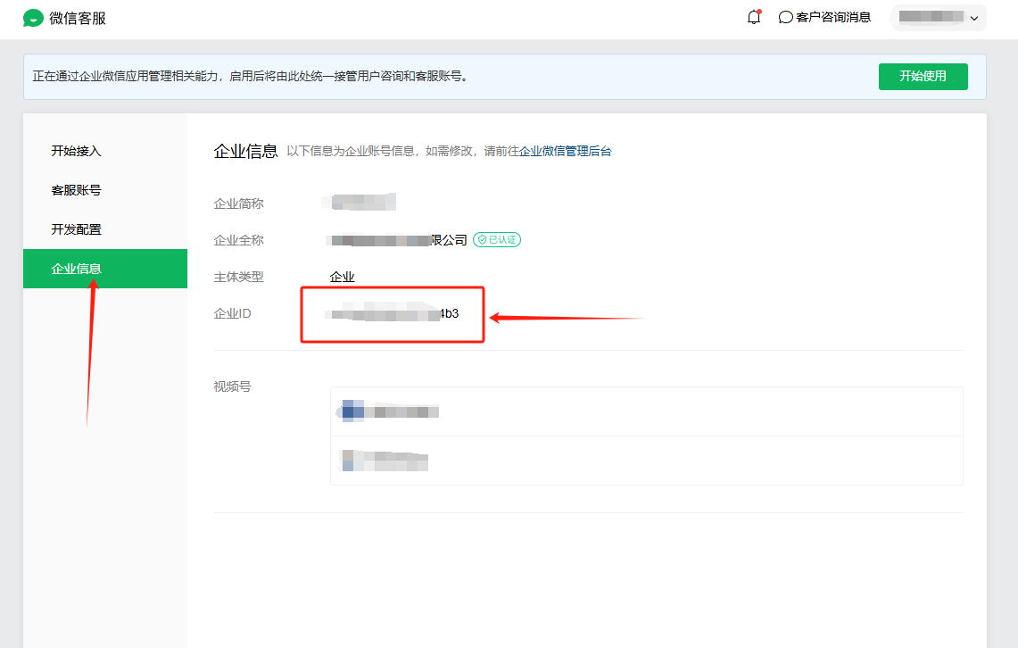
Task: Follow the 企业微信管理后台 link
Action: 566,152
